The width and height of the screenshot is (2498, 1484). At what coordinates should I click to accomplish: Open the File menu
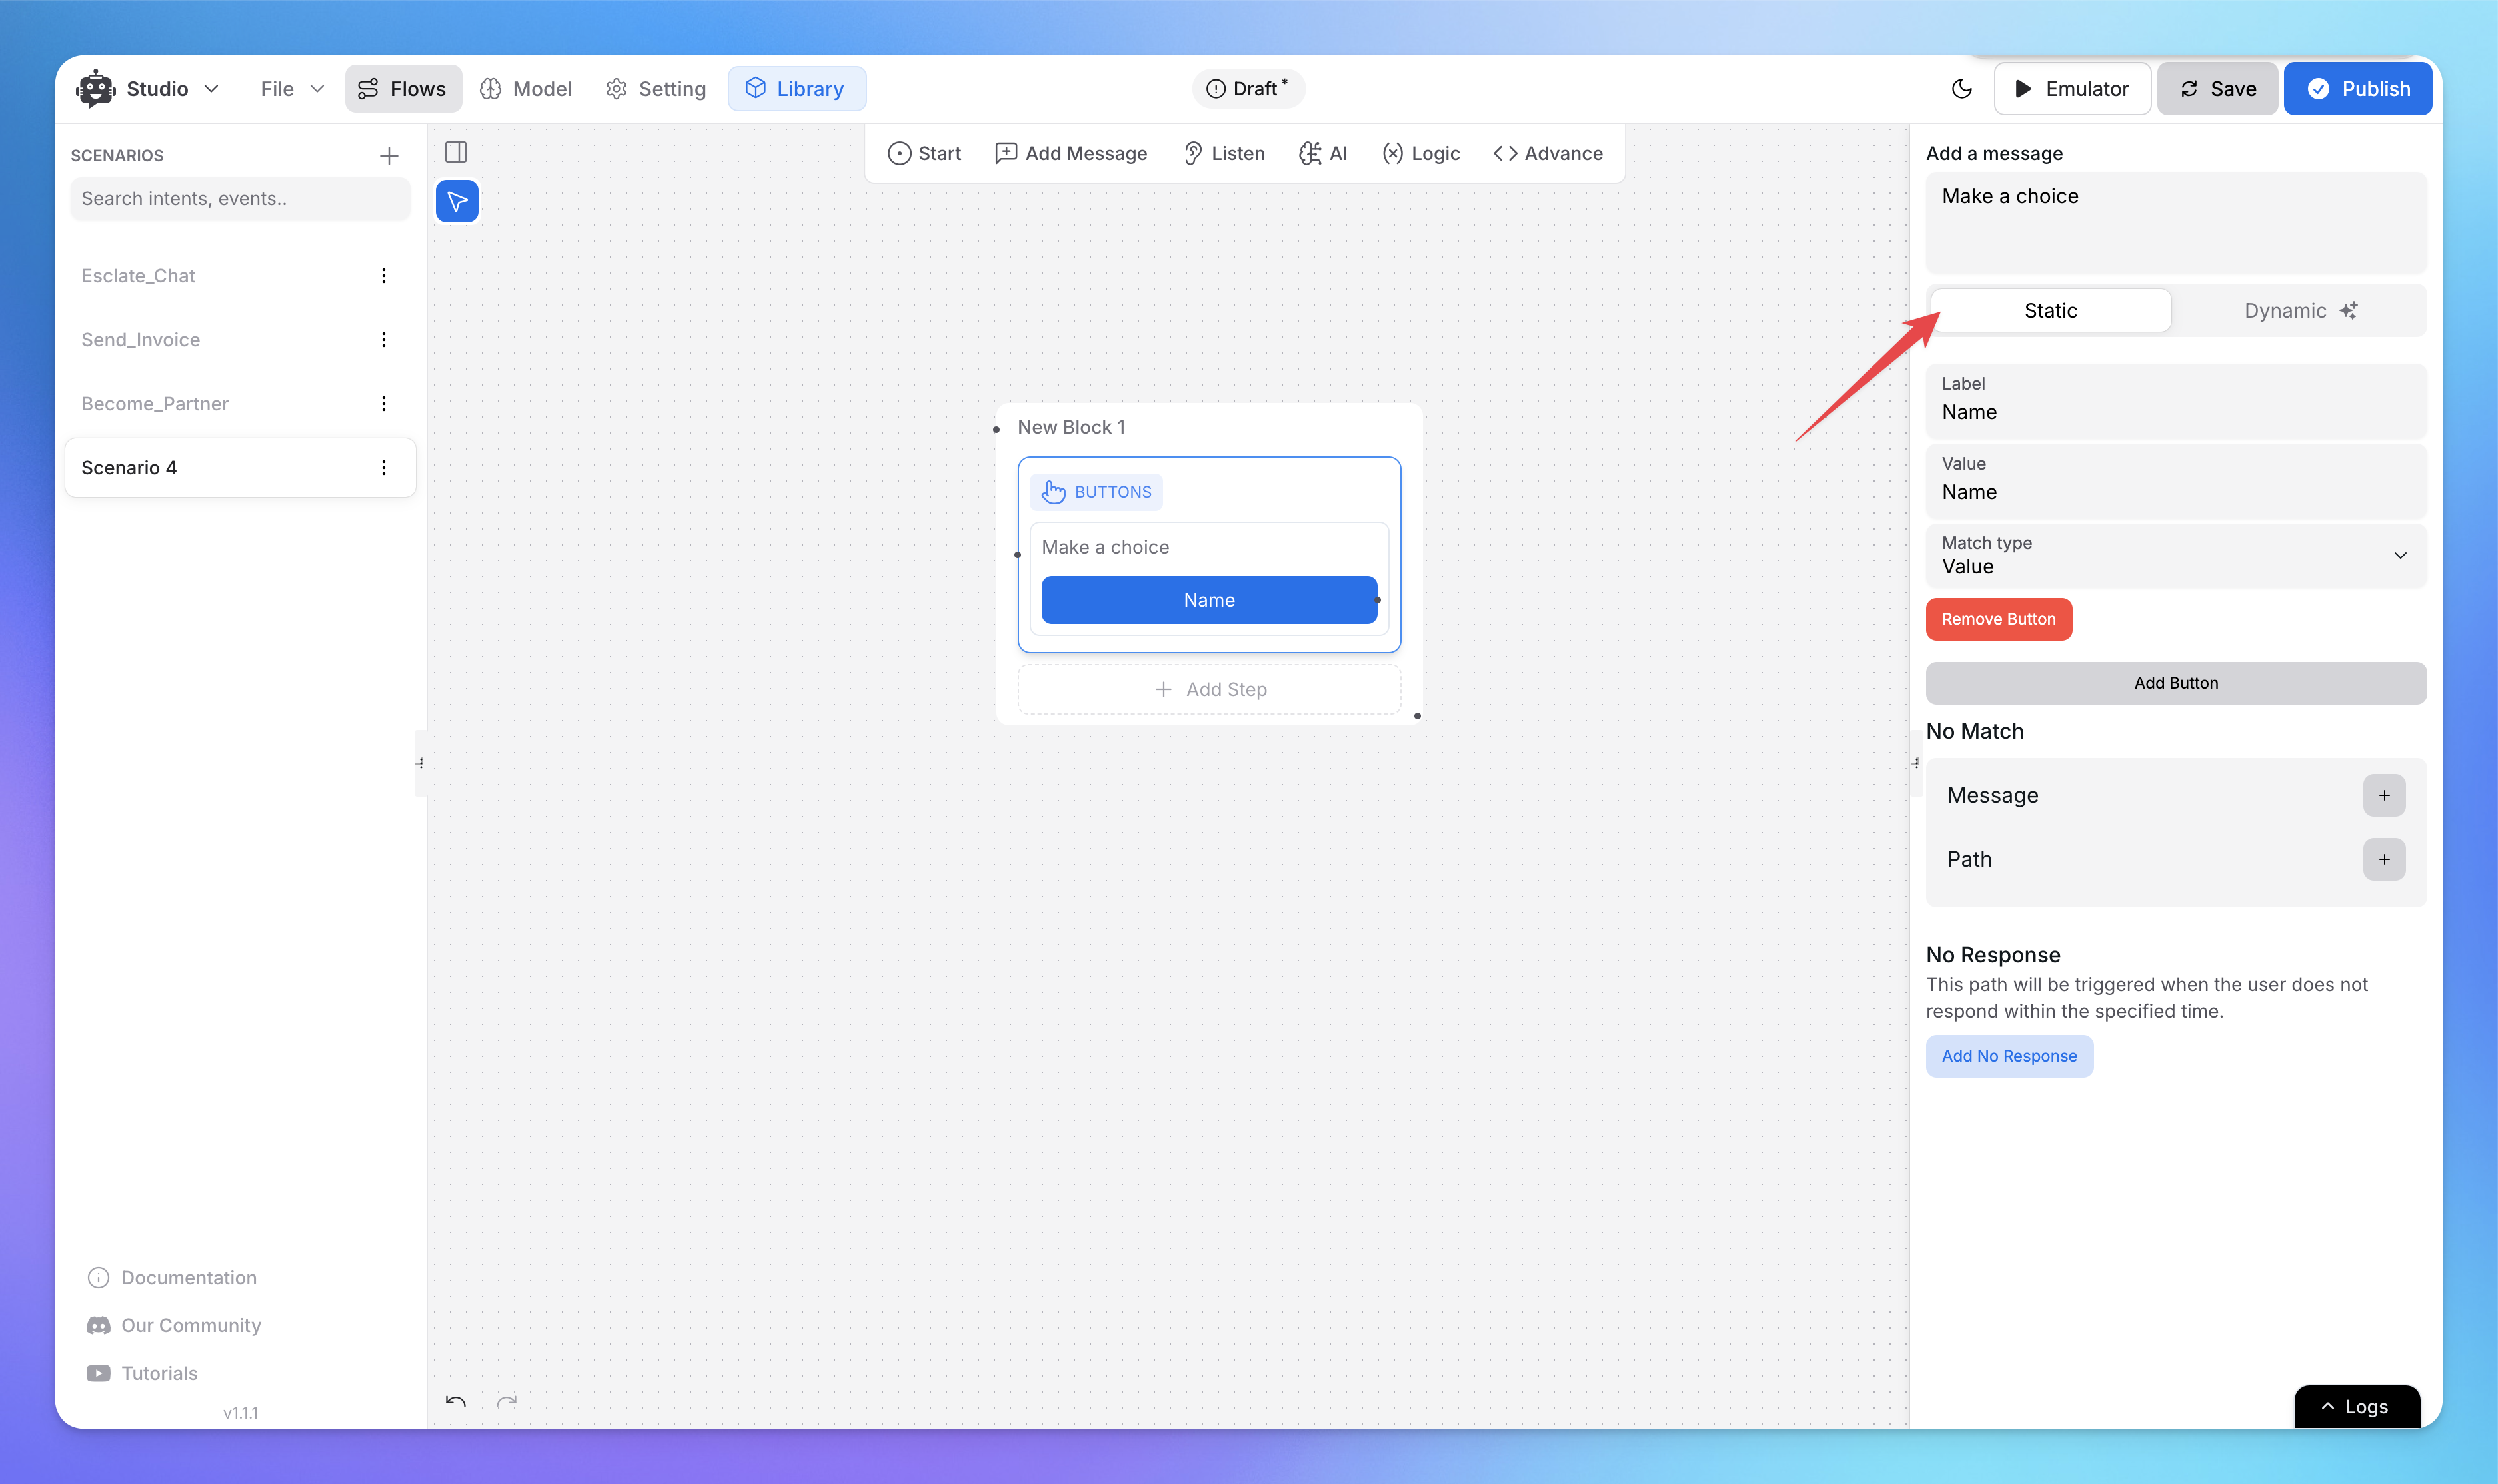[291, 89]
